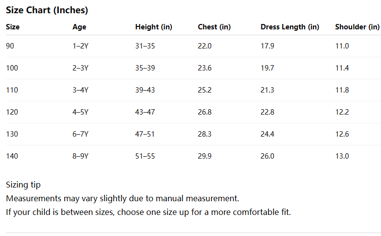Screen dimensions: 381x236
Task: Select the size 110 cell
Action: pos(12,90)
